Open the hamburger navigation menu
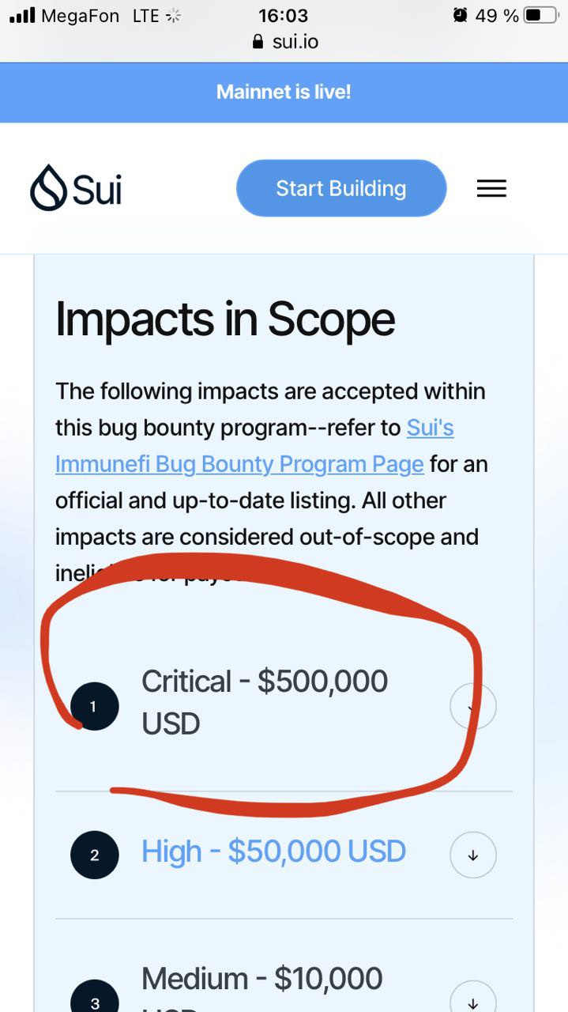Image resolution: width=568 pixels, height=1012 pixels. pyautogui.click(x=491, y=188)
